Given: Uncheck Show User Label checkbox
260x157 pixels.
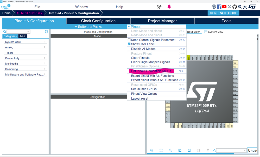Looking at the screenshot, I should 129,44.
